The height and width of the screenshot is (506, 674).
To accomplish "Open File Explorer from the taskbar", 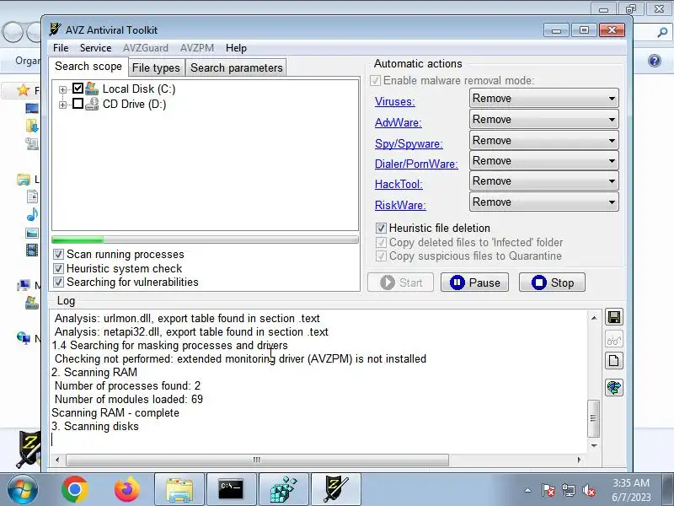I will click(179, 490).
